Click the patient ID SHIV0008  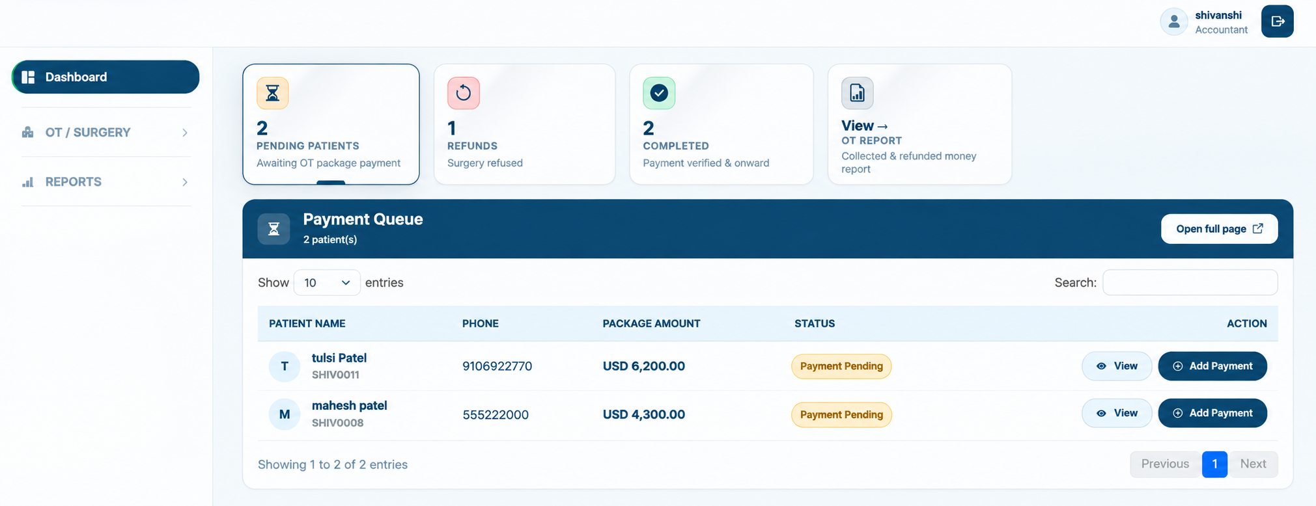tap(338, 423)
